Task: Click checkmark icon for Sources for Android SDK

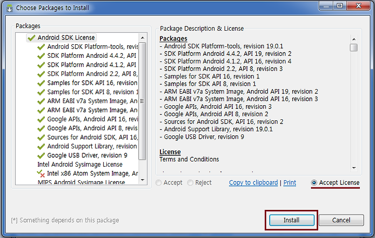Action: 41,137
